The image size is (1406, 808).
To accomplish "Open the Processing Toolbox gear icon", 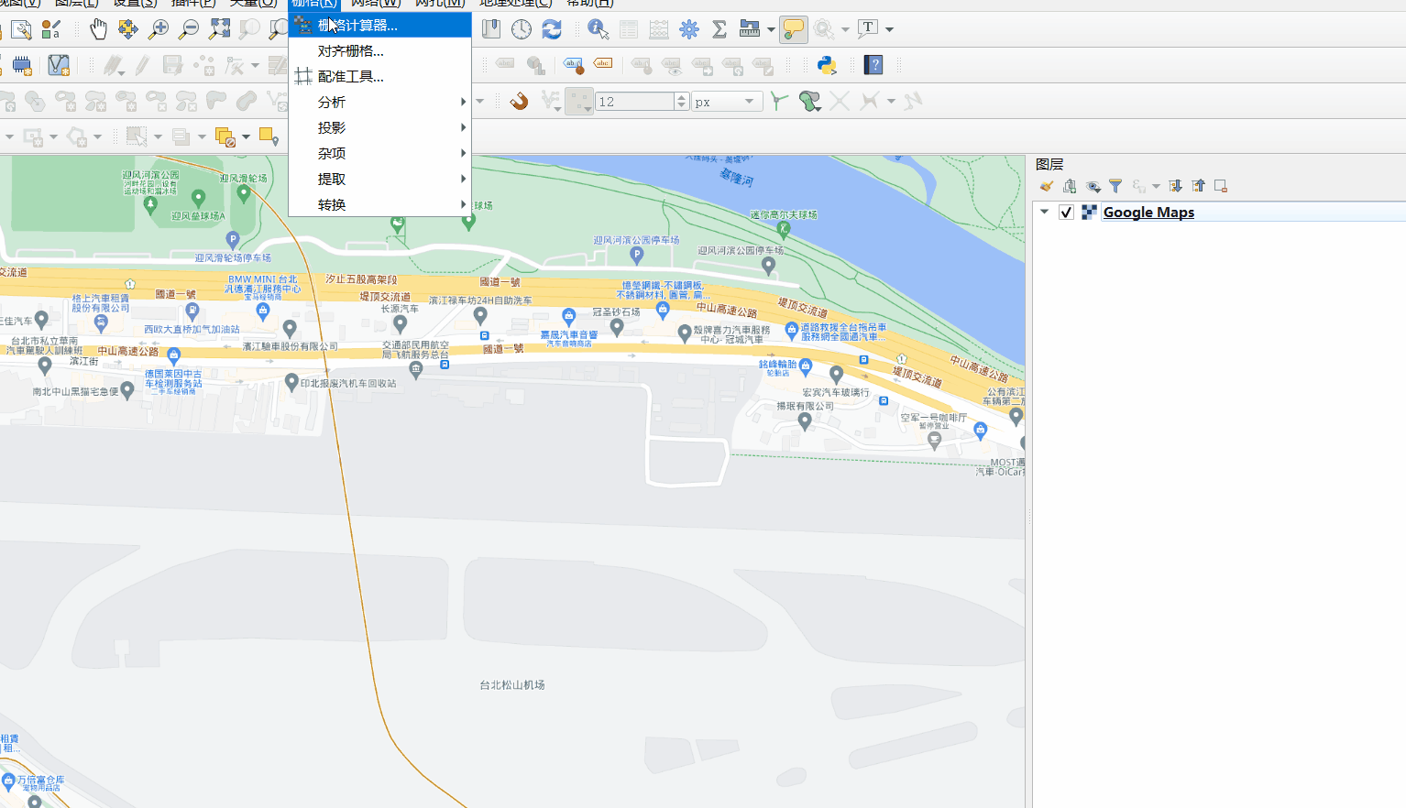I will click(689, 29).
